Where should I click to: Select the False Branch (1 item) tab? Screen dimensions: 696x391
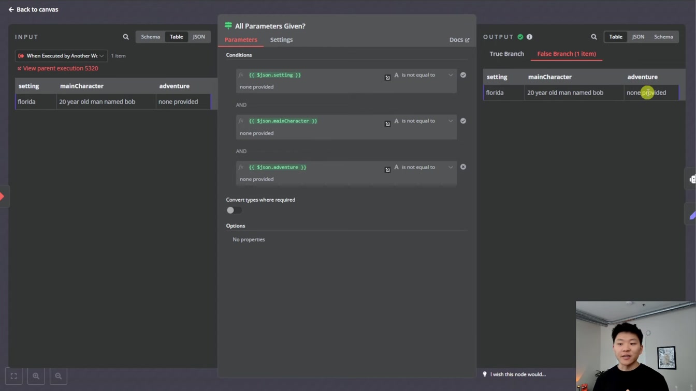(567, 54)
